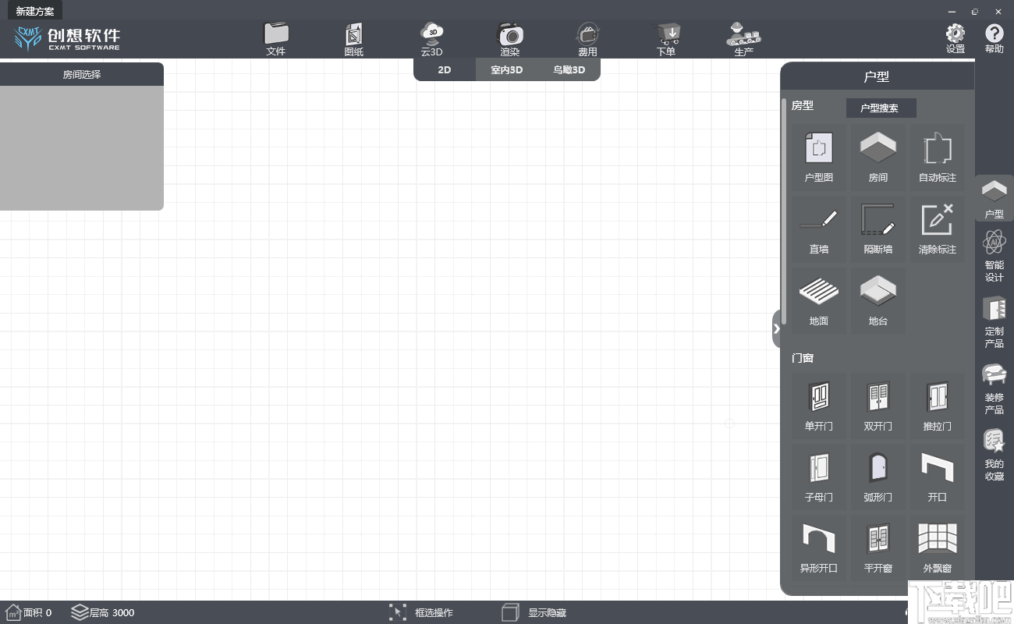Add a 平开窗 casement window
Image resolution: width=1014 pixels, height=624 pixels.
[x=878, y=548]
